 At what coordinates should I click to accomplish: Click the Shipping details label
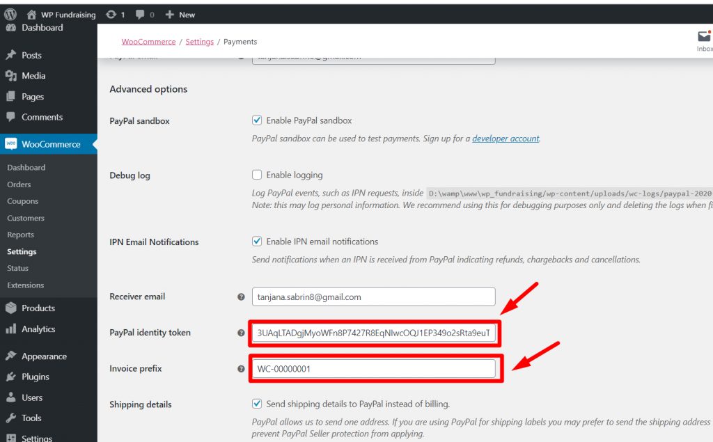(141, 404)
